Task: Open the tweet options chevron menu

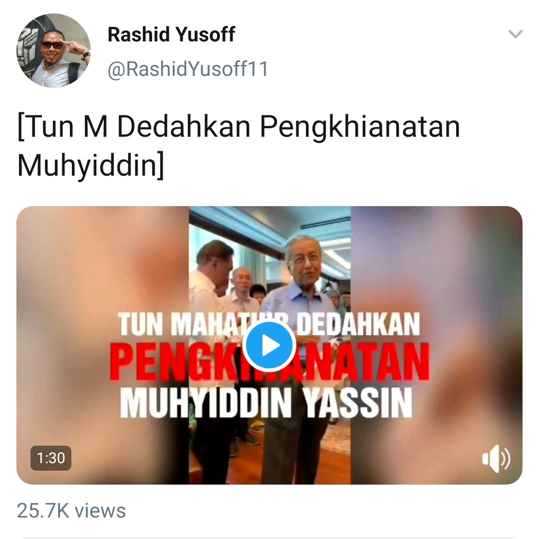Action: click(x=515, y=34)
